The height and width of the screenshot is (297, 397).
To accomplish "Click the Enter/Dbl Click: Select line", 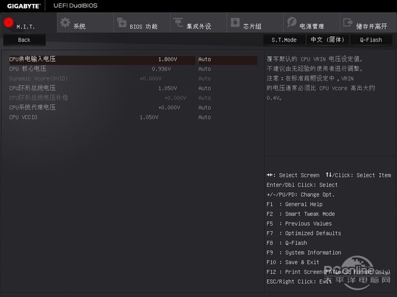I will click(x=302, y=185).
